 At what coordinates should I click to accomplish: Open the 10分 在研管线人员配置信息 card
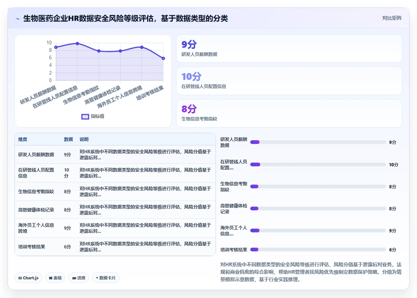(x=289, y=81)
